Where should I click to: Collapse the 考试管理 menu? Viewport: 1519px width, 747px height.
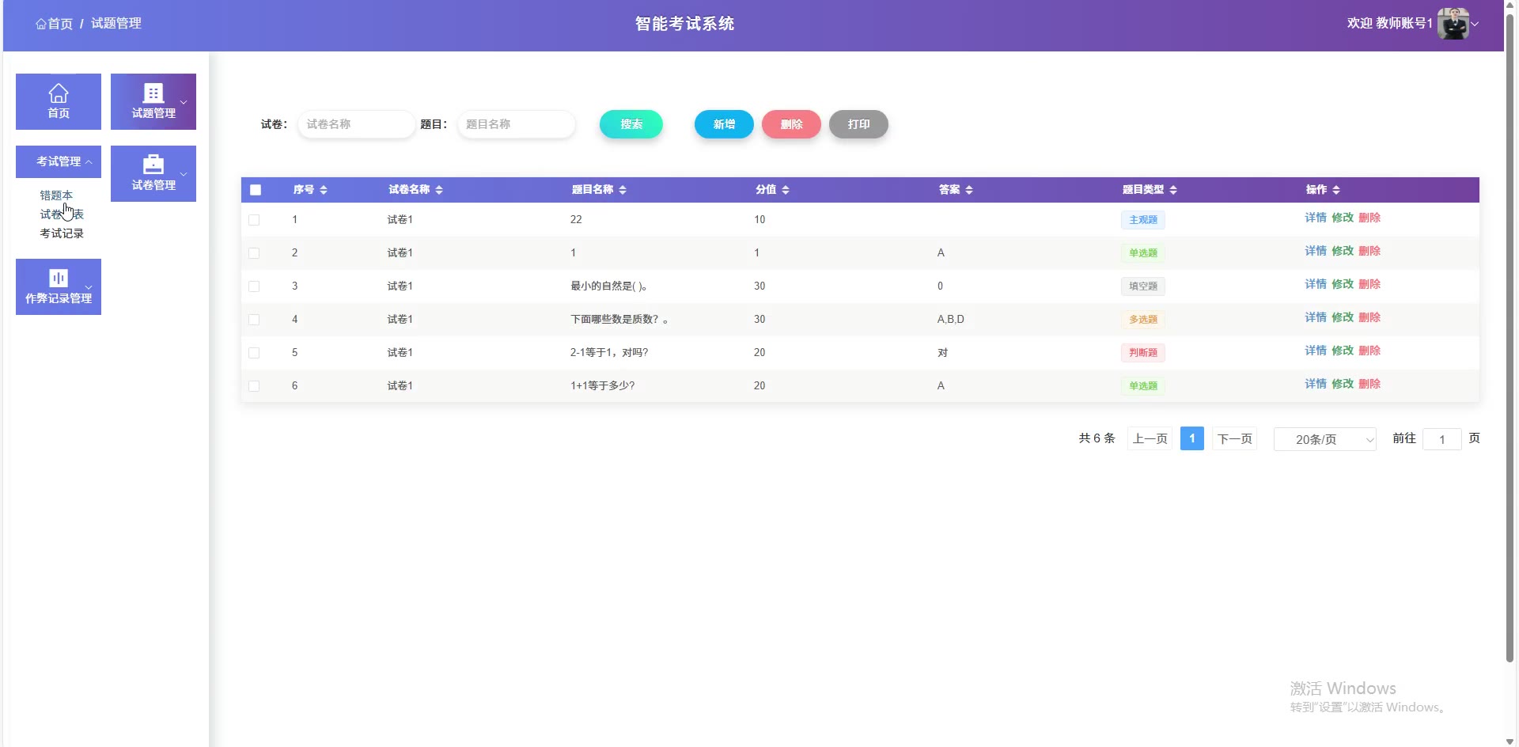(59, 161)
